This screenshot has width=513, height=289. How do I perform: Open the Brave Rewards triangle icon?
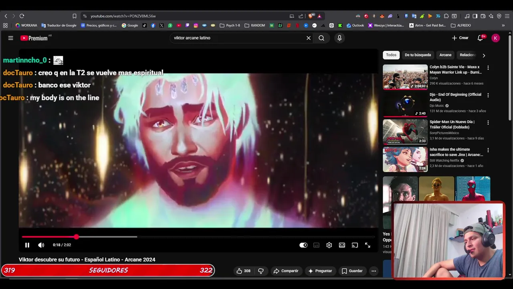319,16
